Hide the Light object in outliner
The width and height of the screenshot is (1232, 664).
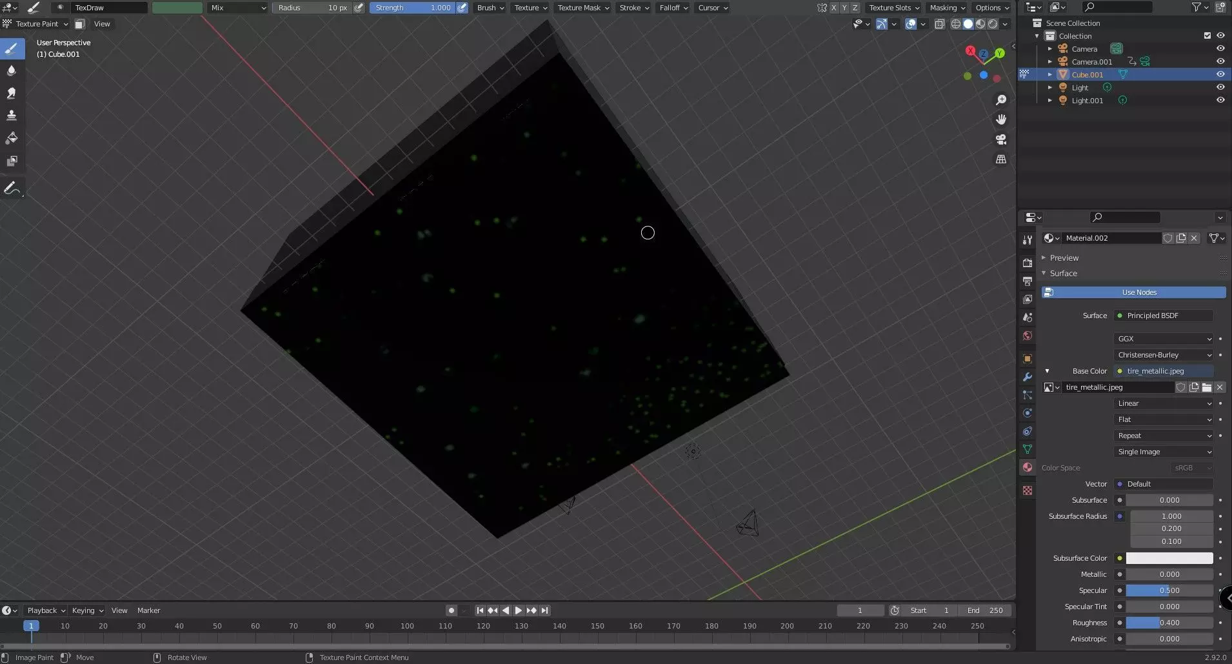[x=1220, y=87]
